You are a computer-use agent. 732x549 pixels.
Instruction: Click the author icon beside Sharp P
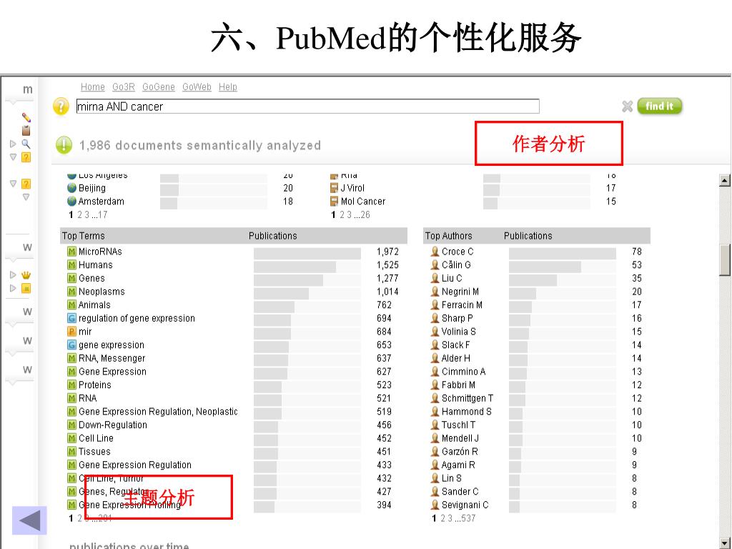point(435,318)
